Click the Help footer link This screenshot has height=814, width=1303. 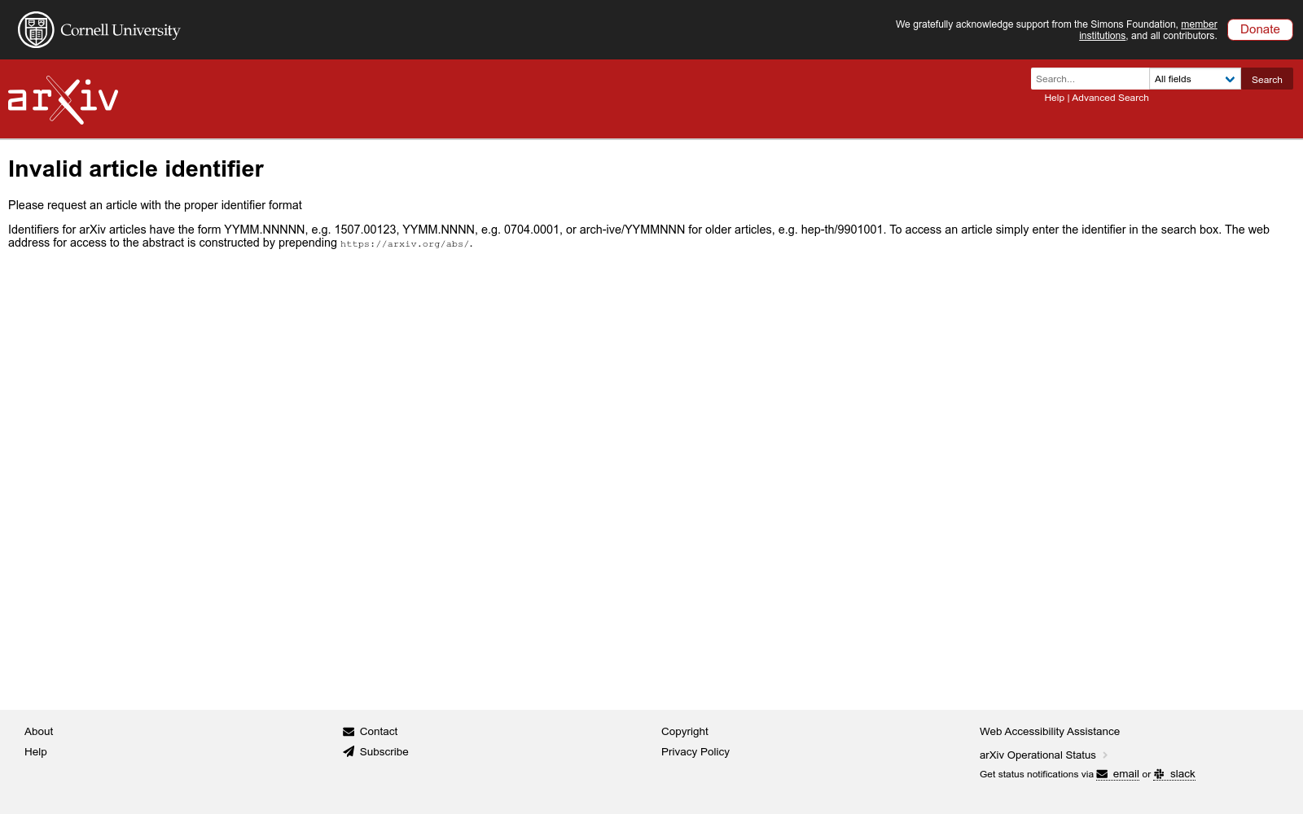(36, 752)
